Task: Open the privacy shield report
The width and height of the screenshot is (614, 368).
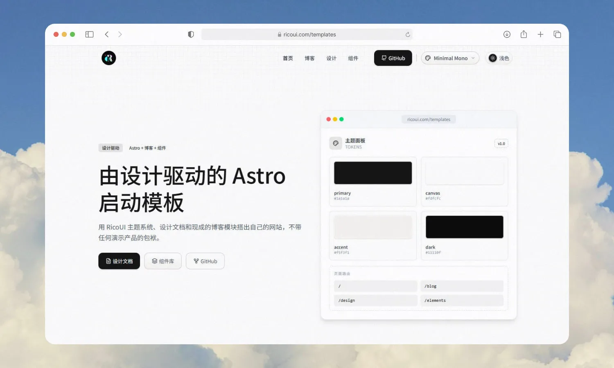Action: pyautogui.click(x=191, y=34)
